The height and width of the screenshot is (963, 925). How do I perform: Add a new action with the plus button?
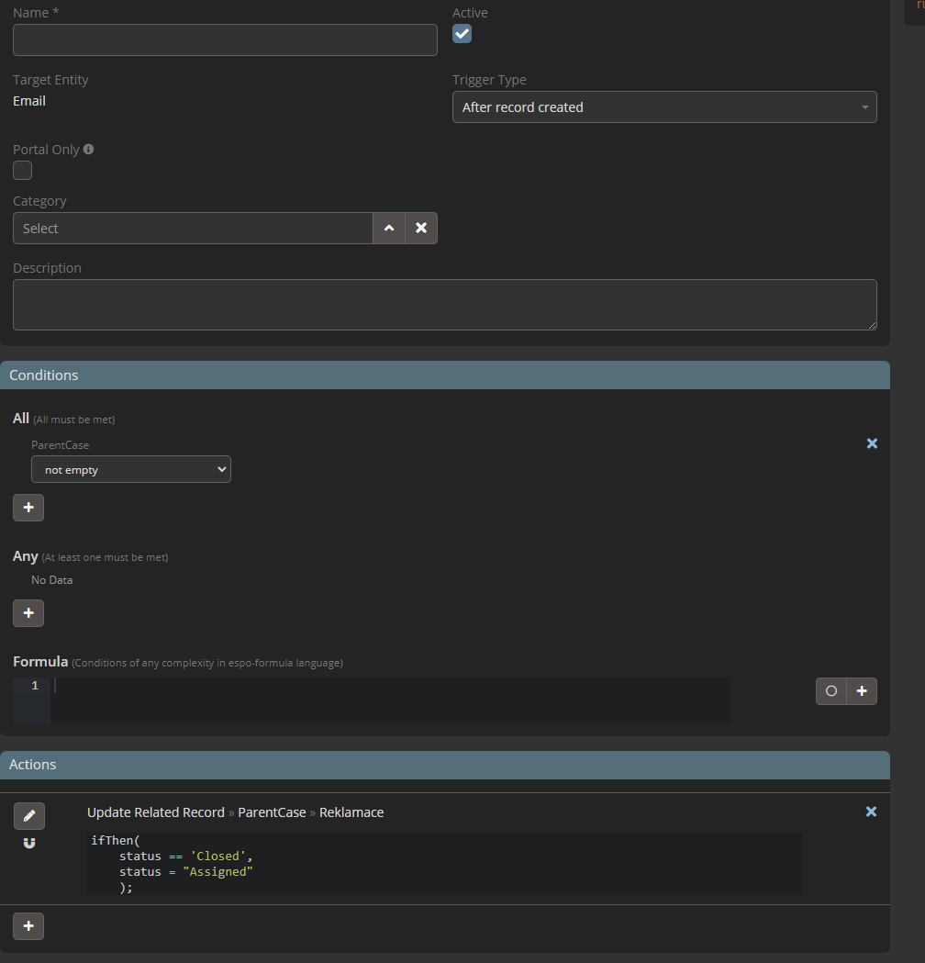pos(28,926)
